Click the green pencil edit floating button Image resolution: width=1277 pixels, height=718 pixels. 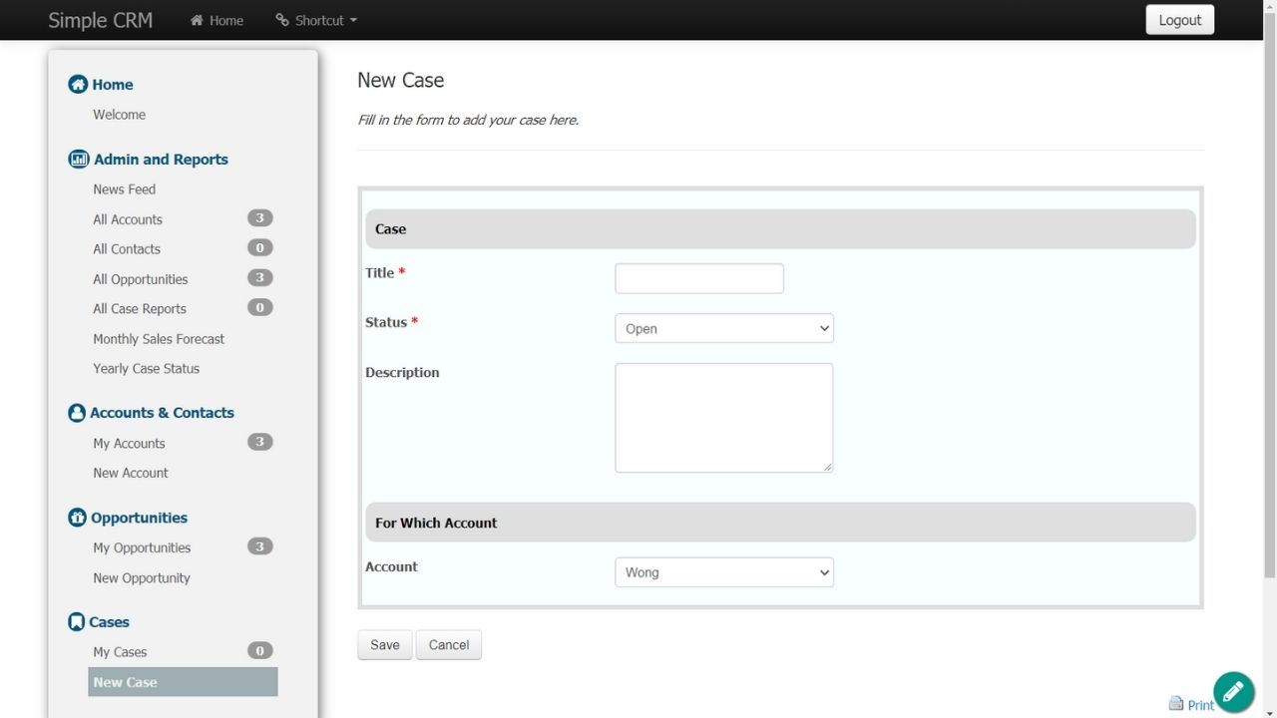(x=1233, y=692)
